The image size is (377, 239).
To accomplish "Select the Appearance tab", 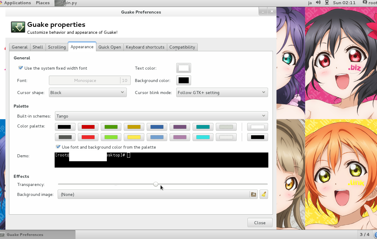I will pyautogui.click(x=82, y=47).
